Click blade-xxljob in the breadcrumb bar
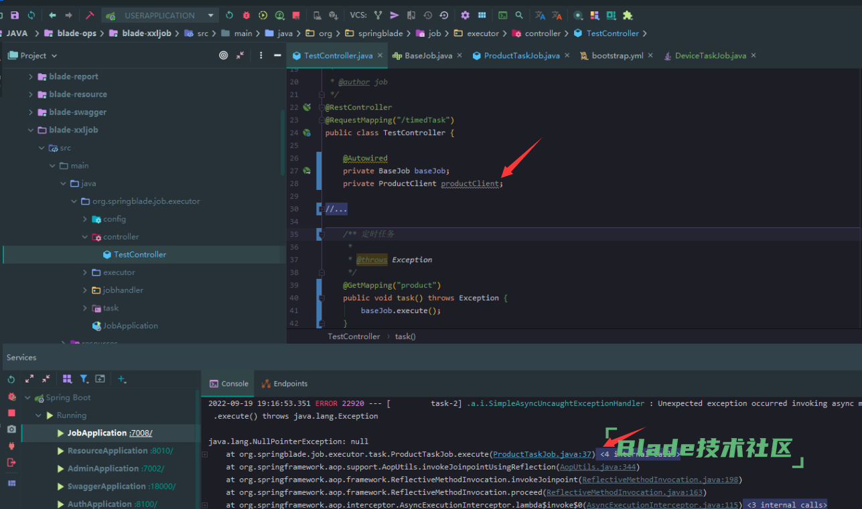This screenshot has height=509, width=862. tap(147, 33)
